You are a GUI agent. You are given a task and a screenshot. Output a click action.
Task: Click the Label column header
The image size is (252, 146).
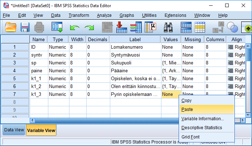point(135,39)
